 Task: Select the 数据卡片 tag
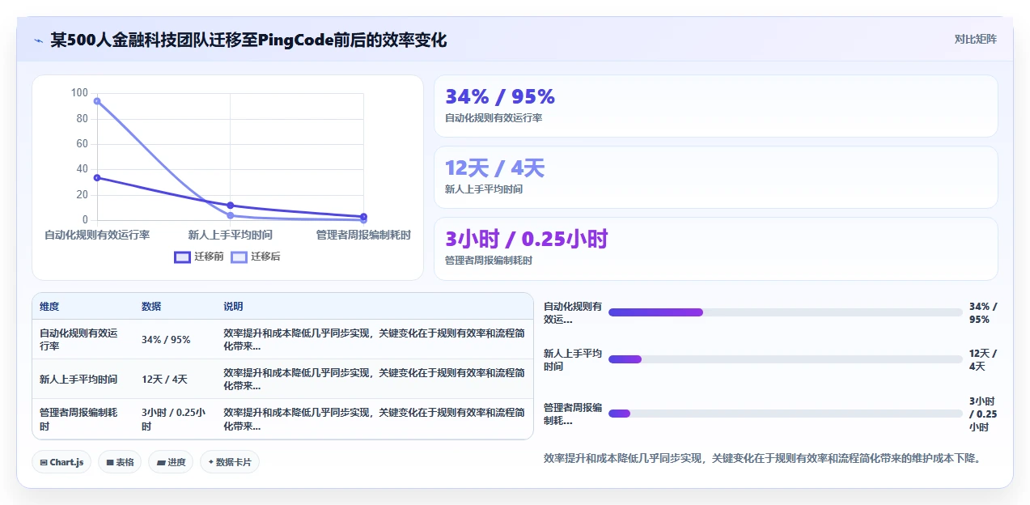click(x=230, y=462)
